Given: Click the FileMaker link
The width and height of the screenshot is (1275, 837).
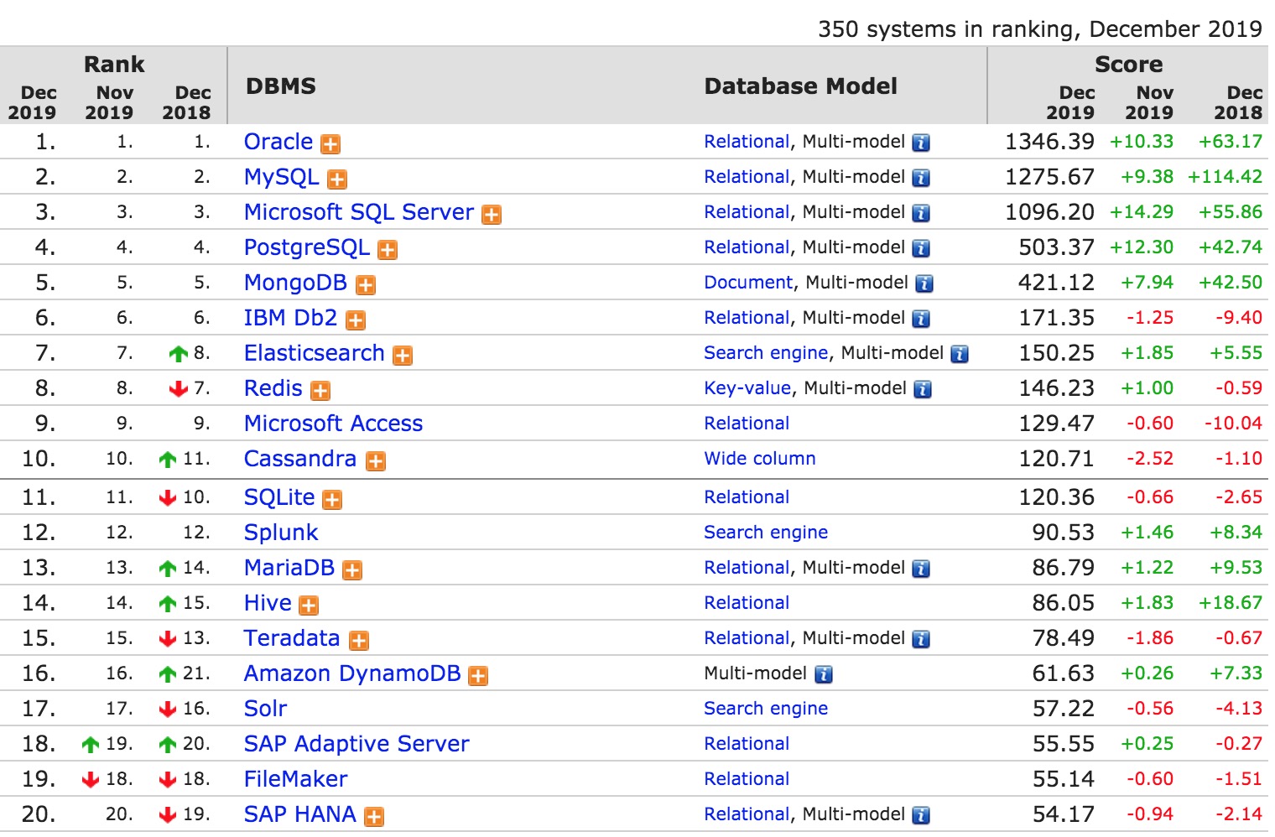Looking at the screenshot, I should pos(295,779).
